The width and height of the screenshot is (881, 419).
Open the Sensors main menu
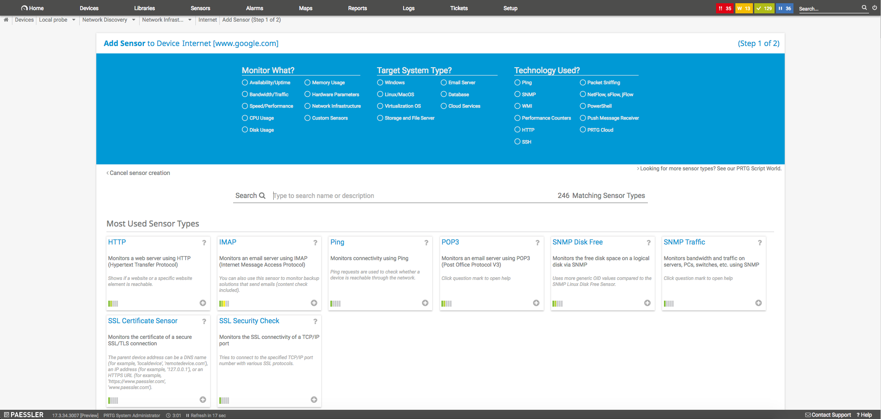point(200,8)
